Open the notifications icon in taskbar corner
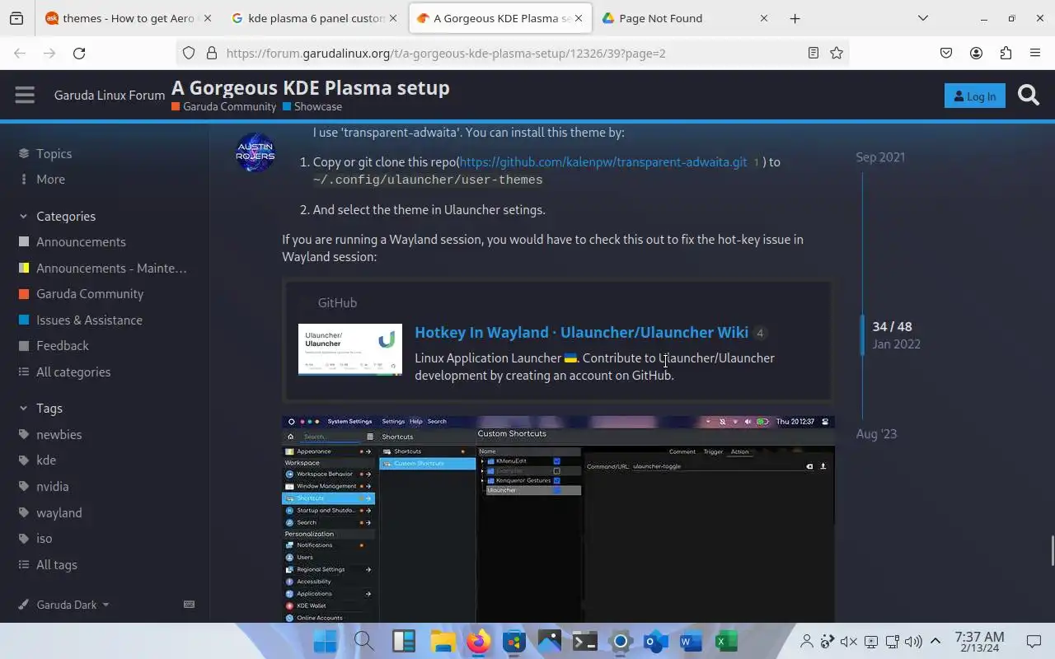This screenshot has width=1055, height=659. (1034, 641)
